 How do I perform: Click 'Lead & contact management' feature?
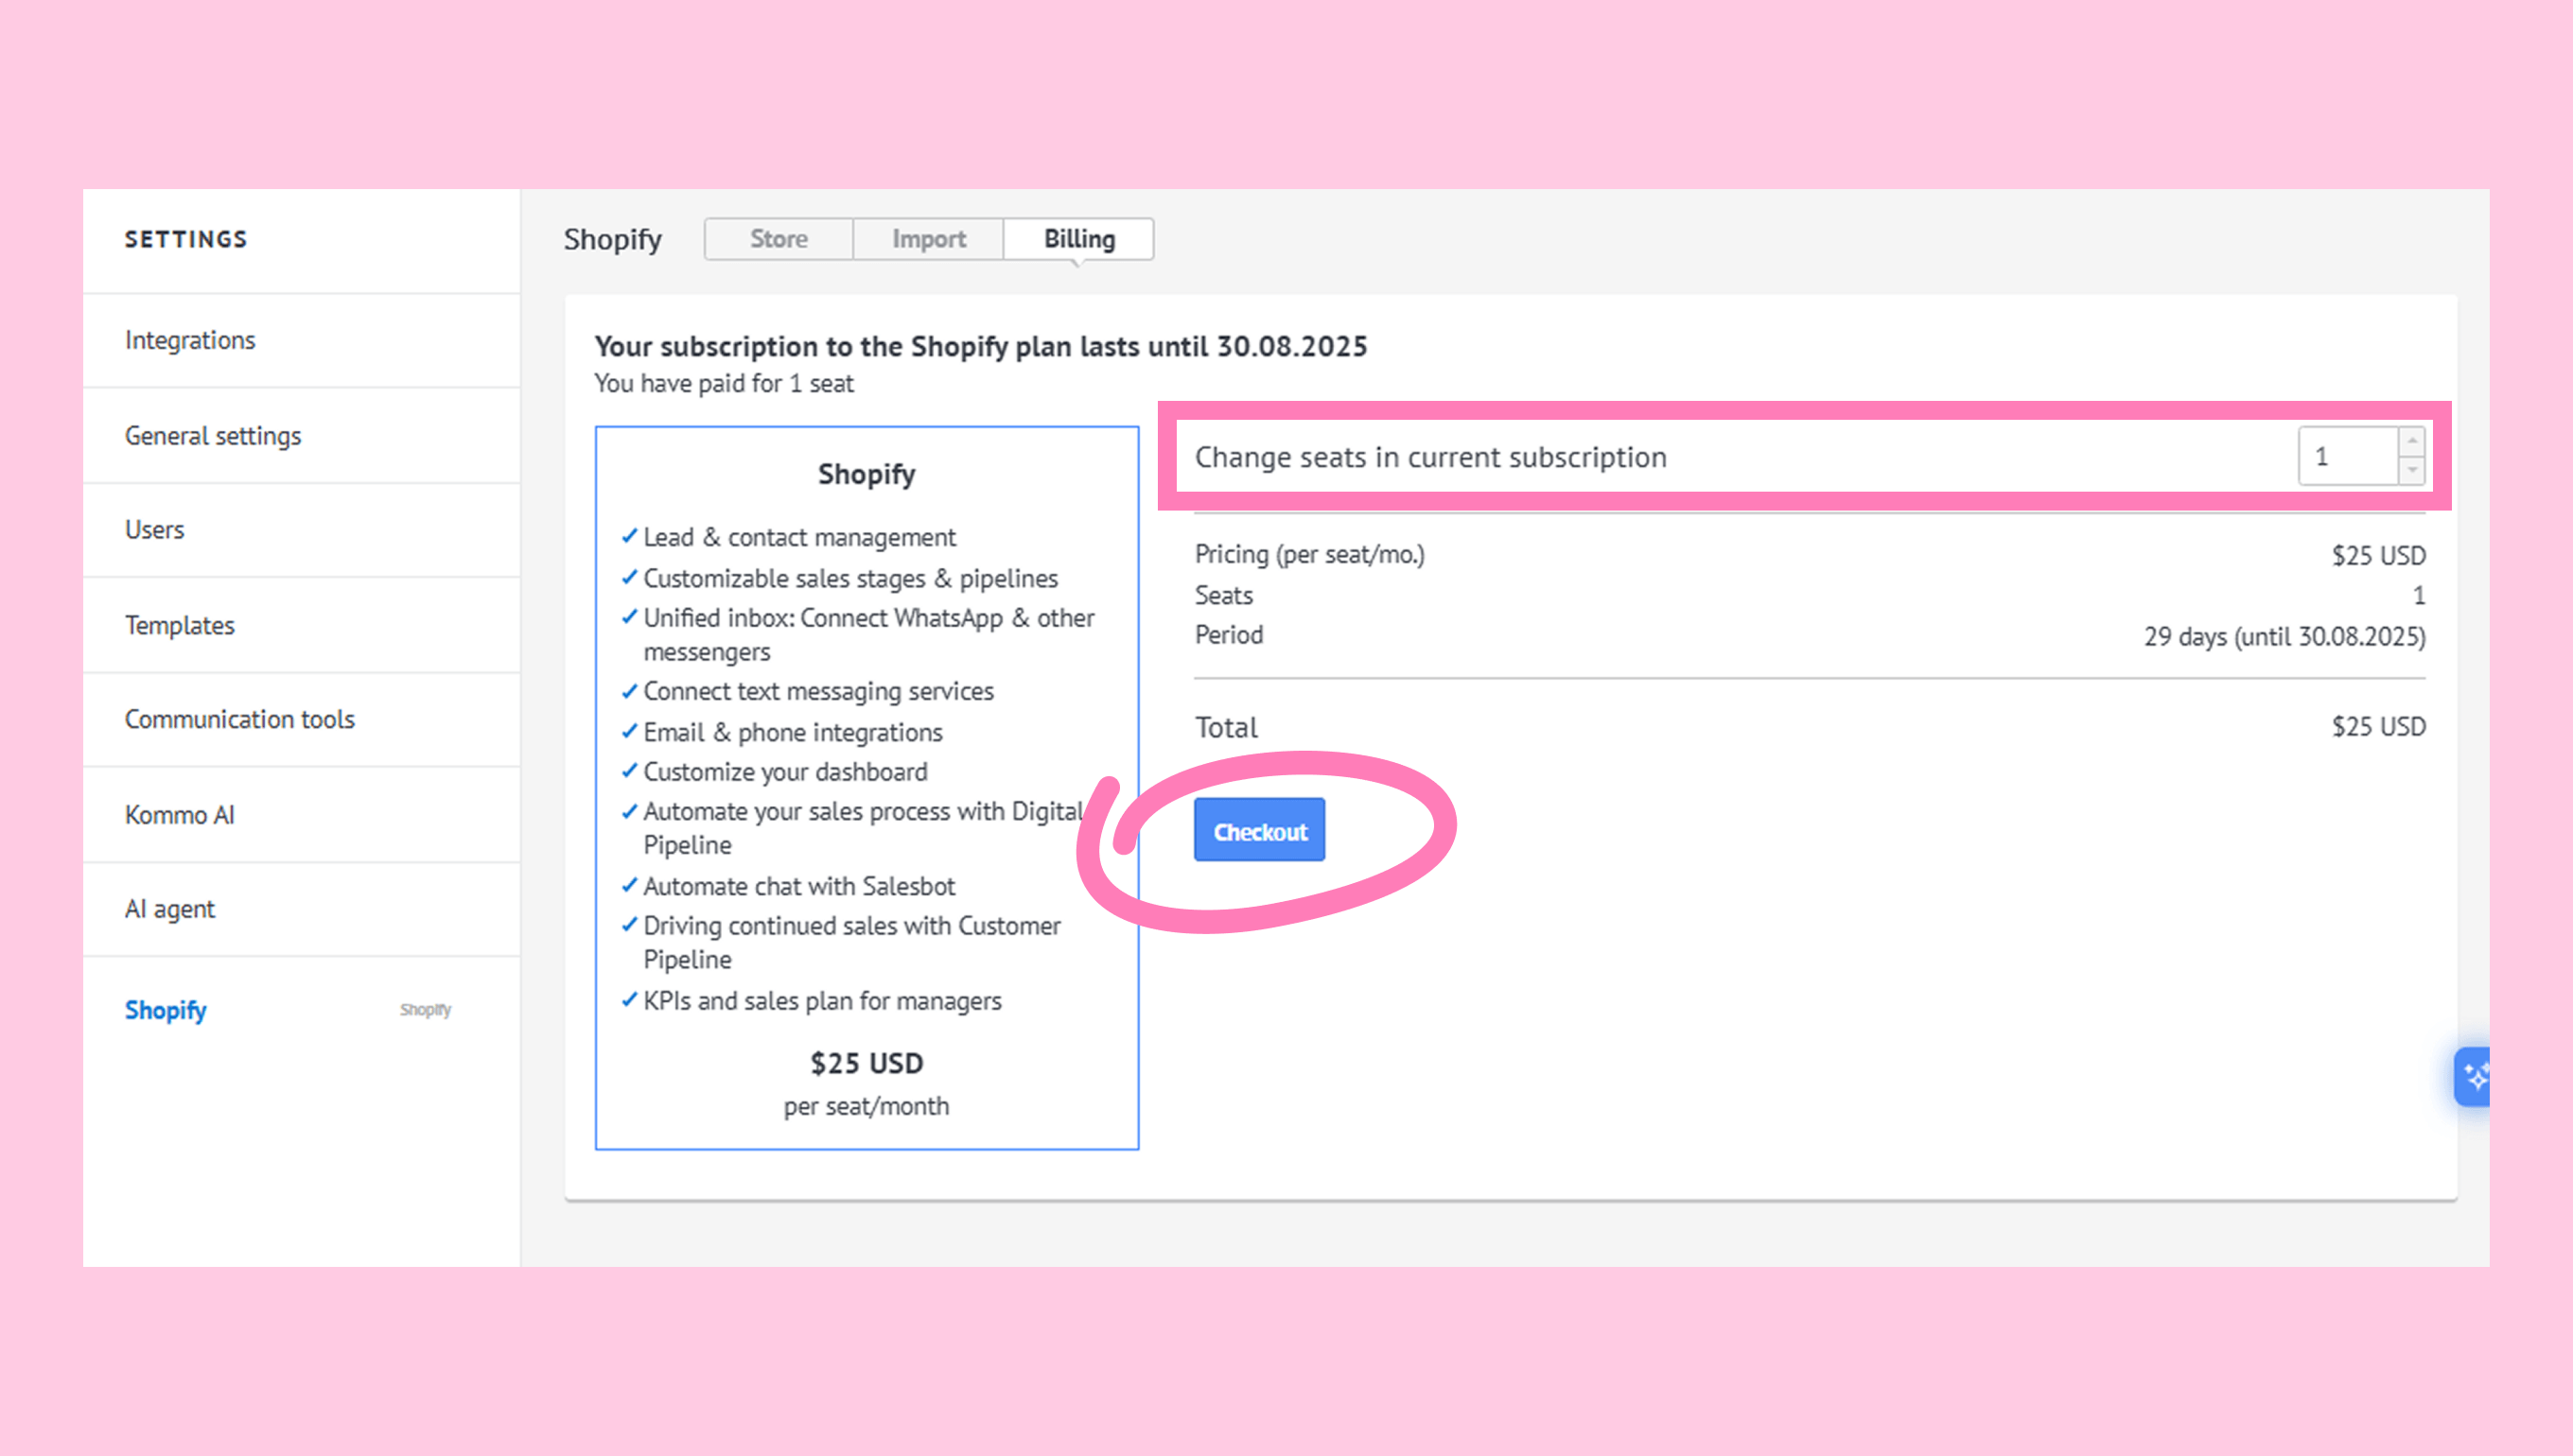click(x=799, y=537)
